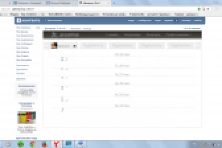Click the last gray placeholder card in row
Screen dimensions: 222x148
point(180,46)
